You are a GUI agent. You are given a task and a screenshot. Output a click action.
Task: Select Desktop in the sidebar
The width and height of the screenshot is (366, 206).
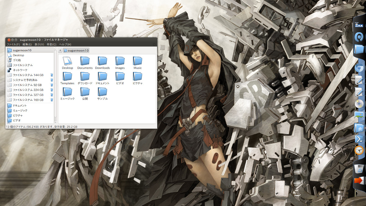point(30,55)
